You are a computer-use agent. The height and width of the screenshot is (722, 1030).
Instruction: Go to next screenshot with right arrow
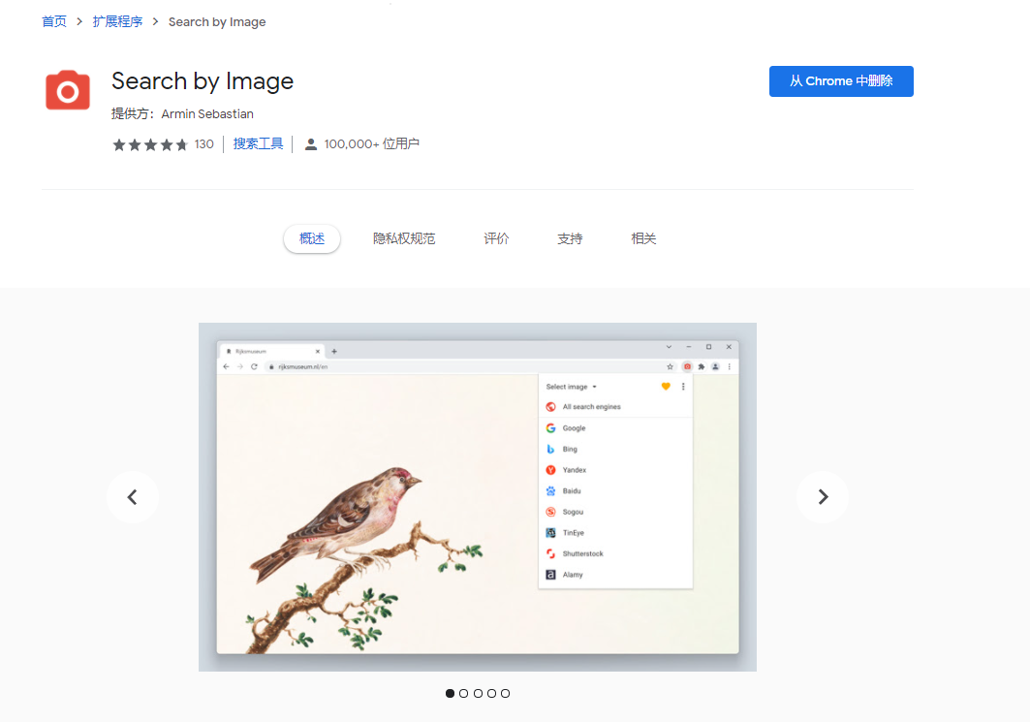tap(823, 497)
